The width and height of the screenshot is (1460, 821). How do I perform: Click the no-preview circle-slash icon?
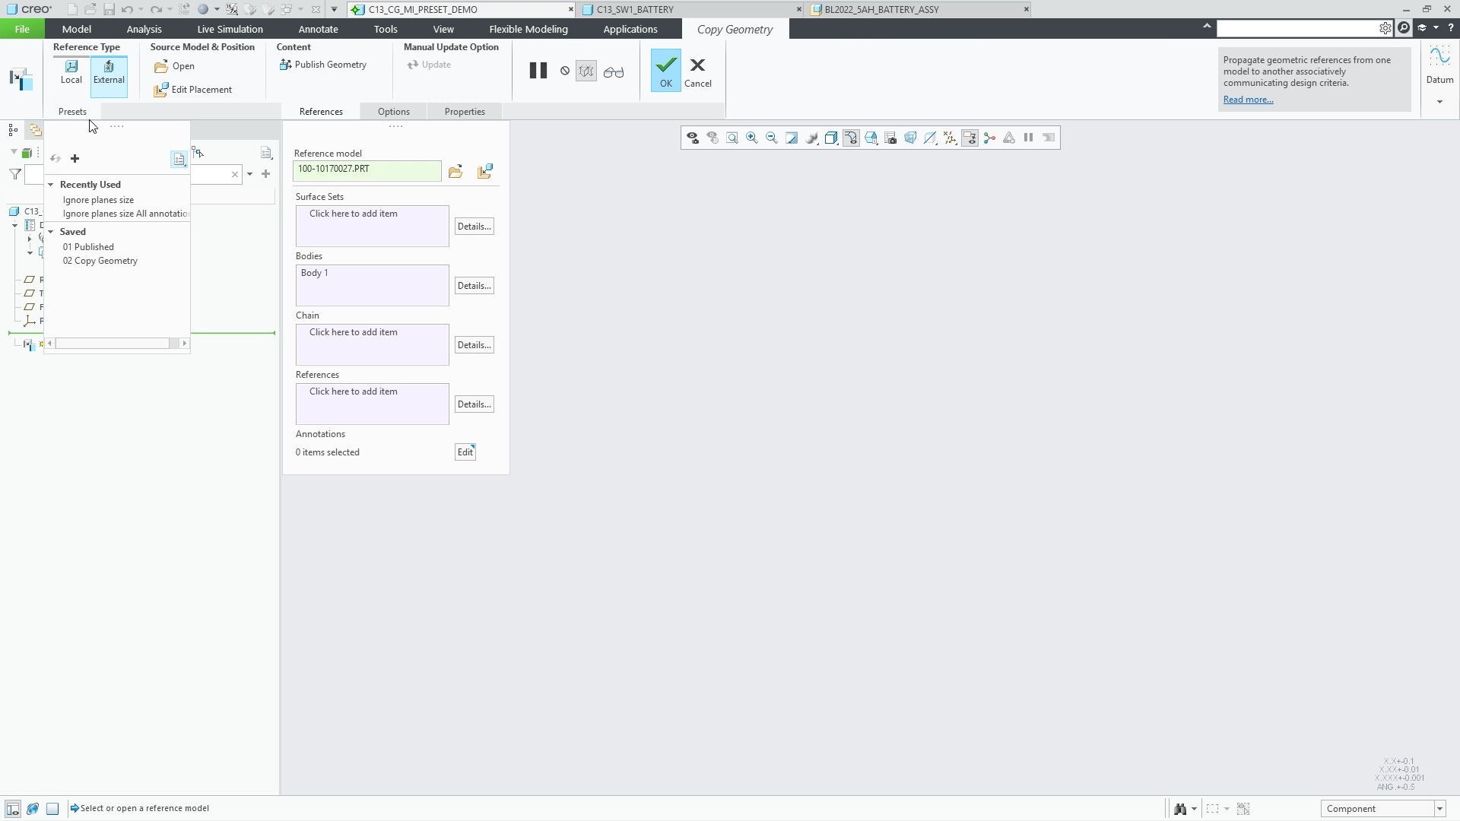[x=565, y=71]
